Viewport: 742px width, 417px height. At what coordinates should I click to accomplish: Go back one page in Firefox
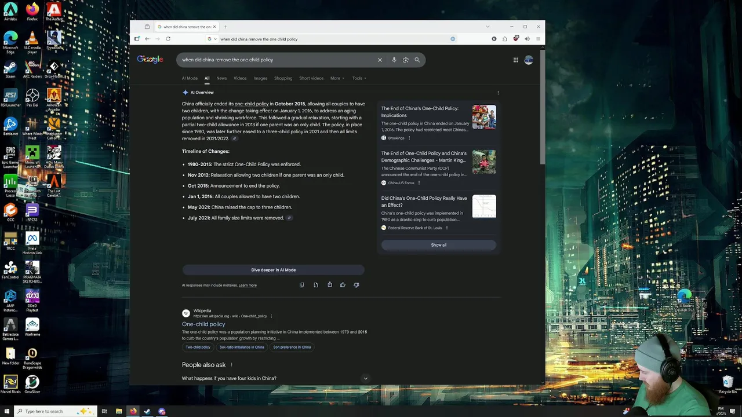click(x=147, y=39)
